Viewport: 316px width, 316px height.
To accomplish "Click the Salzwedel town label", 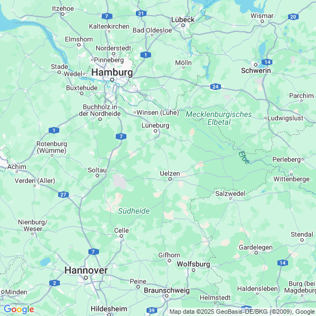I will (230, 194).
